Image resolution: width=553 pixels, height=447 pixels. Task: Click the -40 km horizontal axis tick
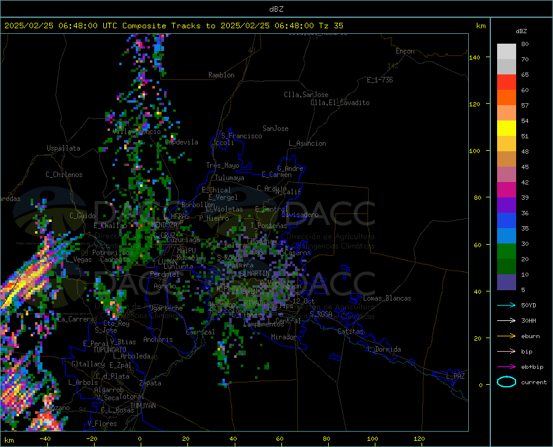point(45,438)
